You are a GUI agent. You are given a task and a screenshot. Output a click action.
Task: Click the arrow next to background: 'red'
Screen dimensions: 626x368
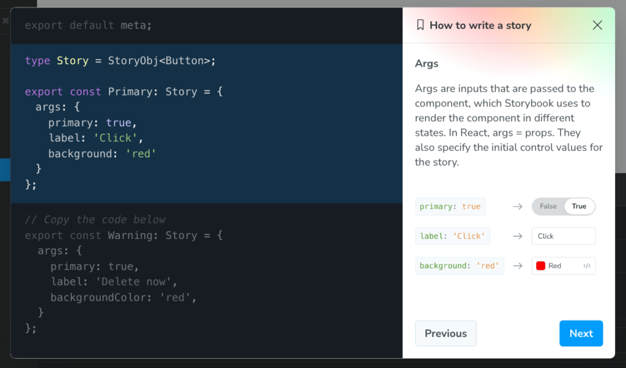coord(518,266)
